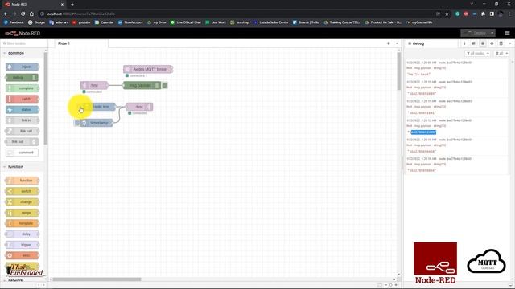The height and width of the screenshot is (289, 515).
Task: Open the debug messages sidebar tab icon
Action: pyautogui.click(x=483, y=43)
